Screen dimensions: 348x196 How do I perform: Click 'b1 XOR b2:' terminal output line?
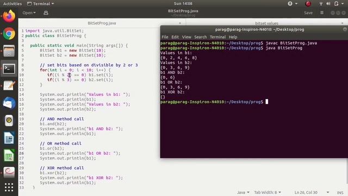(172, 92)
